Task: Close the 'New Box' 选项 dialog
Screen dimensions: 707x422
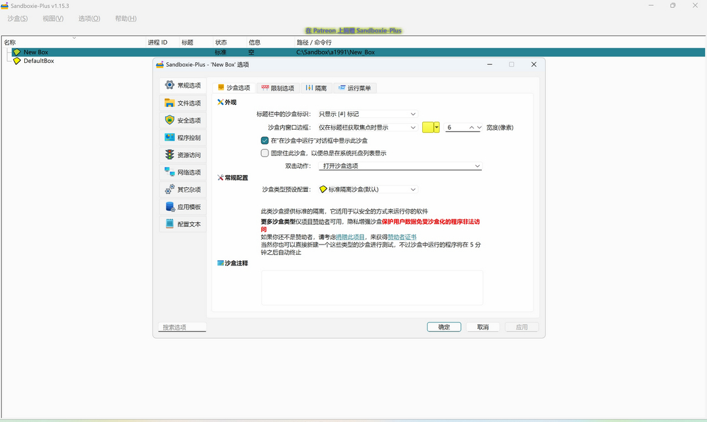Action: click(534, 64)
